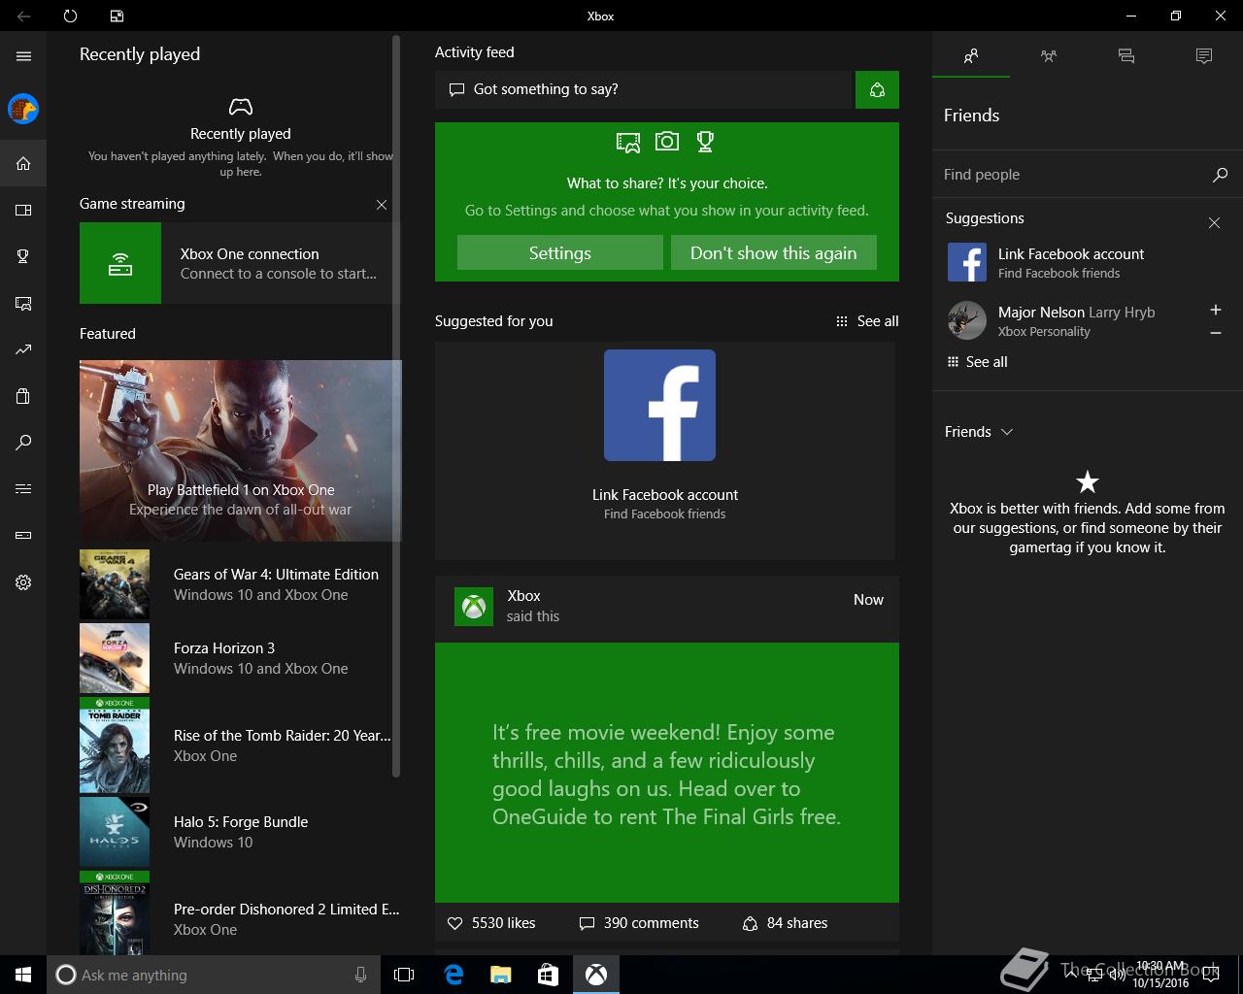The image size is (1243, 994).
Task: Open OneGuide list icon in sidebar
Action: click(x=23, y=489)
